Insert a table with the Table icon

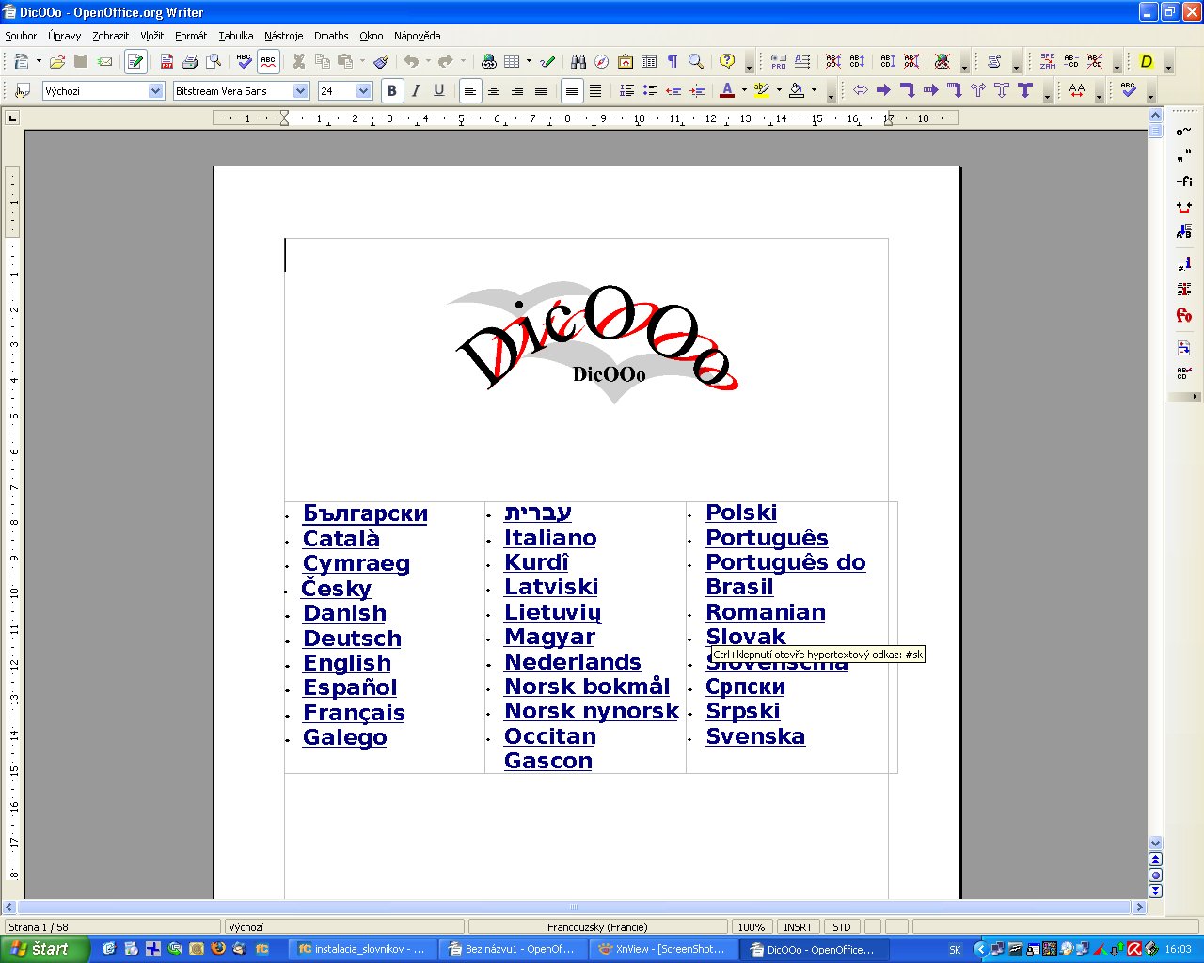[x=512, y=61]
